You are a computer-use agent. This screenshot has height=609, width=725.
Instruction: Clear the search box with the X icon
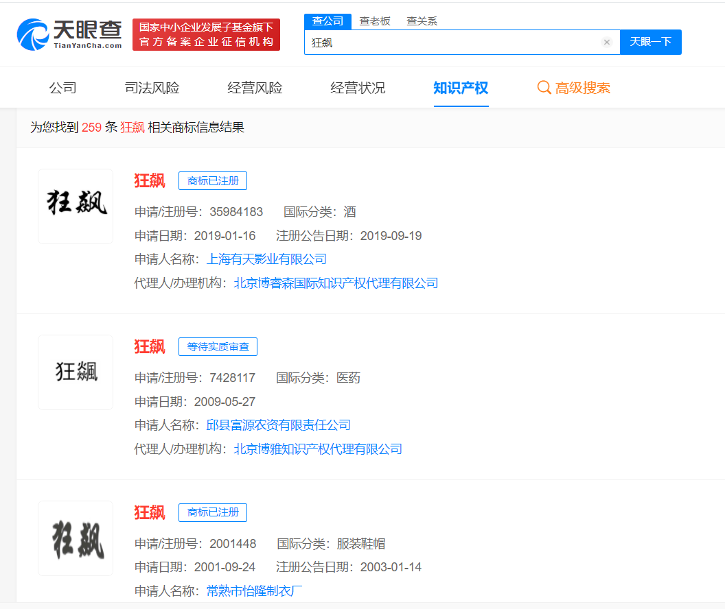[x=607, y=42]
